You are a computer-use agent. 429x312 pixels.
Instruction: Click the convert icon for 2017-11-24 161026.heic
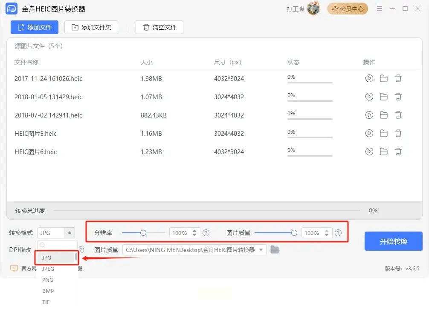(x=369, y=78)
